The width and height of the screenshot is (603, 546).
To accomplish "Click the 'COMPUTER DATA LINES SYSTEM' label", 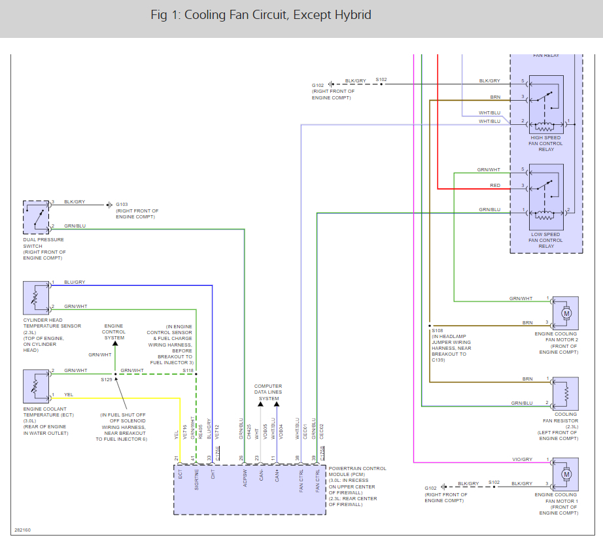I will click(268, 392).
